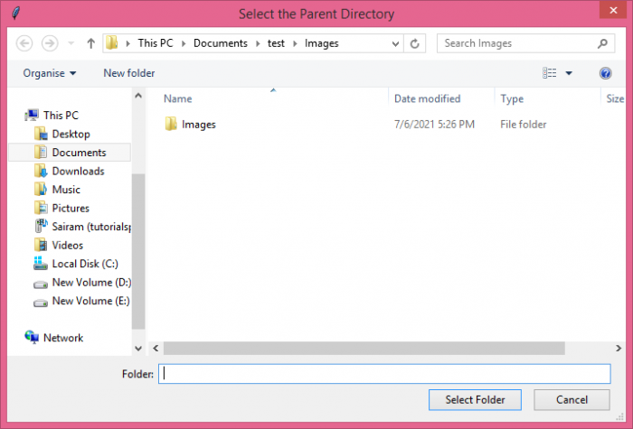The image size is (633, 429).
Task: Select Documents in address breadcrumb
Action: pos(221,43)
